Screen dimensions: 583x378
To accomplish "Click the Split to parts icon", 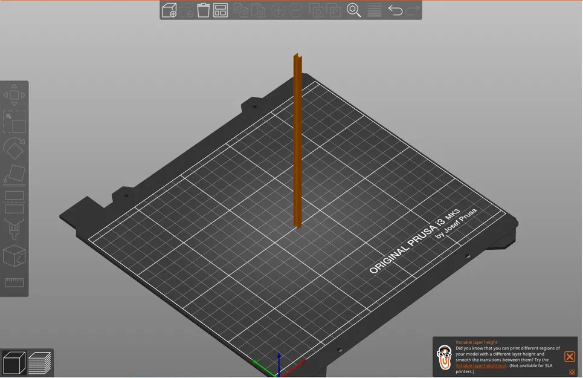I will tap(333, 10).
